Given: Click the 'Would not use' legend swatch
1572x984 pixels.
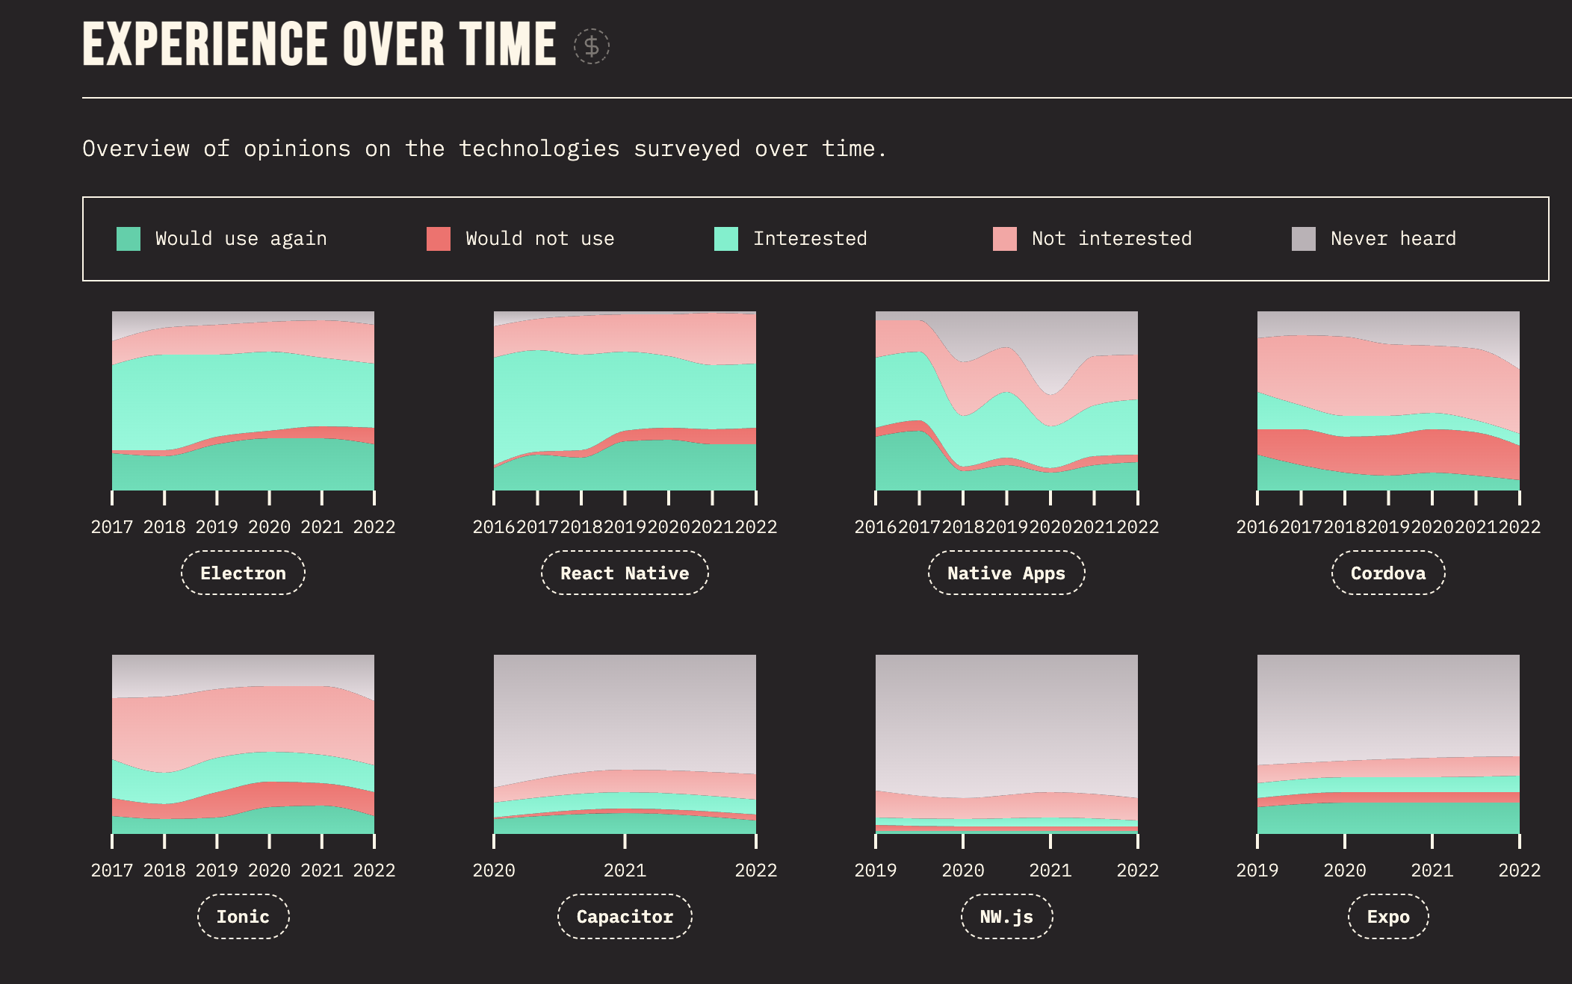Looking at the screenshot, I should (x=439, y=239).
